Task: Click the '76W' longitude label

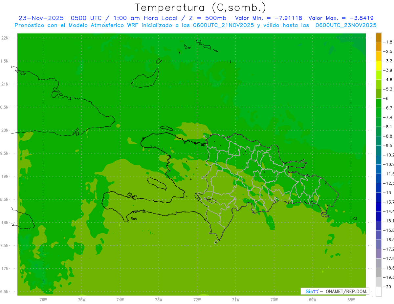Action: click(43, 300)
